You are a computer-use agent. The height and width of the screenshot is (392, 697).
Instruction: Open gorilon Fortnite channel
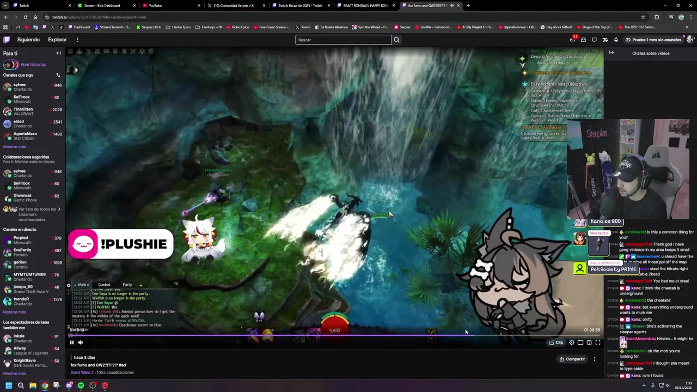[33, 265]
